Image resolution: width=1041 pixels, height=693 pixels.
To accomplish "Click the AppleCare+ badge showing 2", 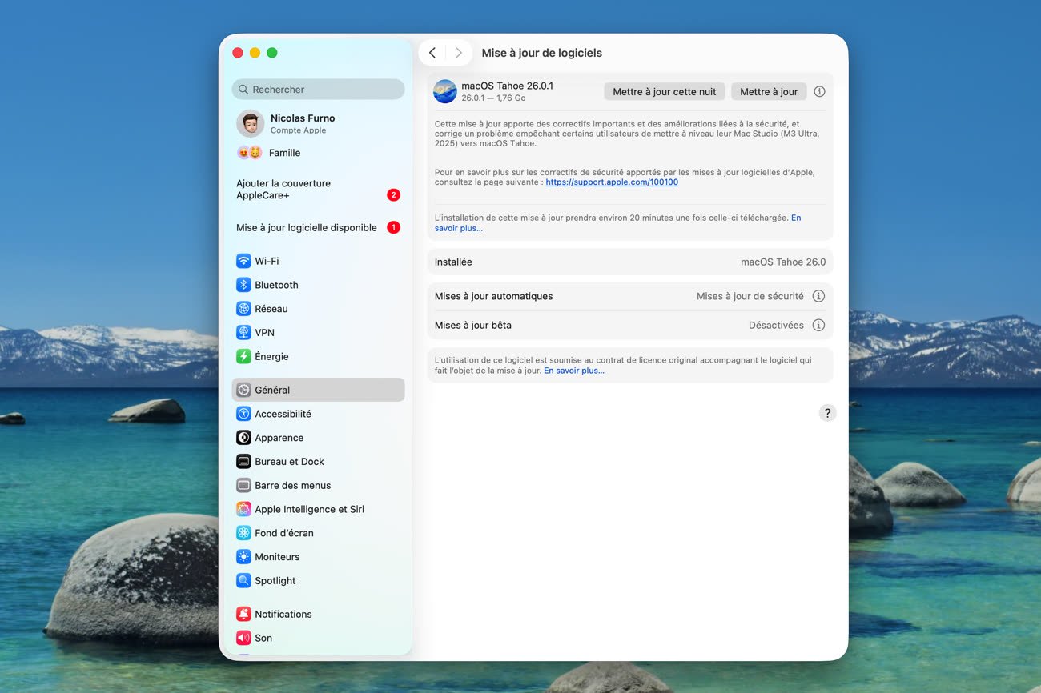I will click(393, 195).
